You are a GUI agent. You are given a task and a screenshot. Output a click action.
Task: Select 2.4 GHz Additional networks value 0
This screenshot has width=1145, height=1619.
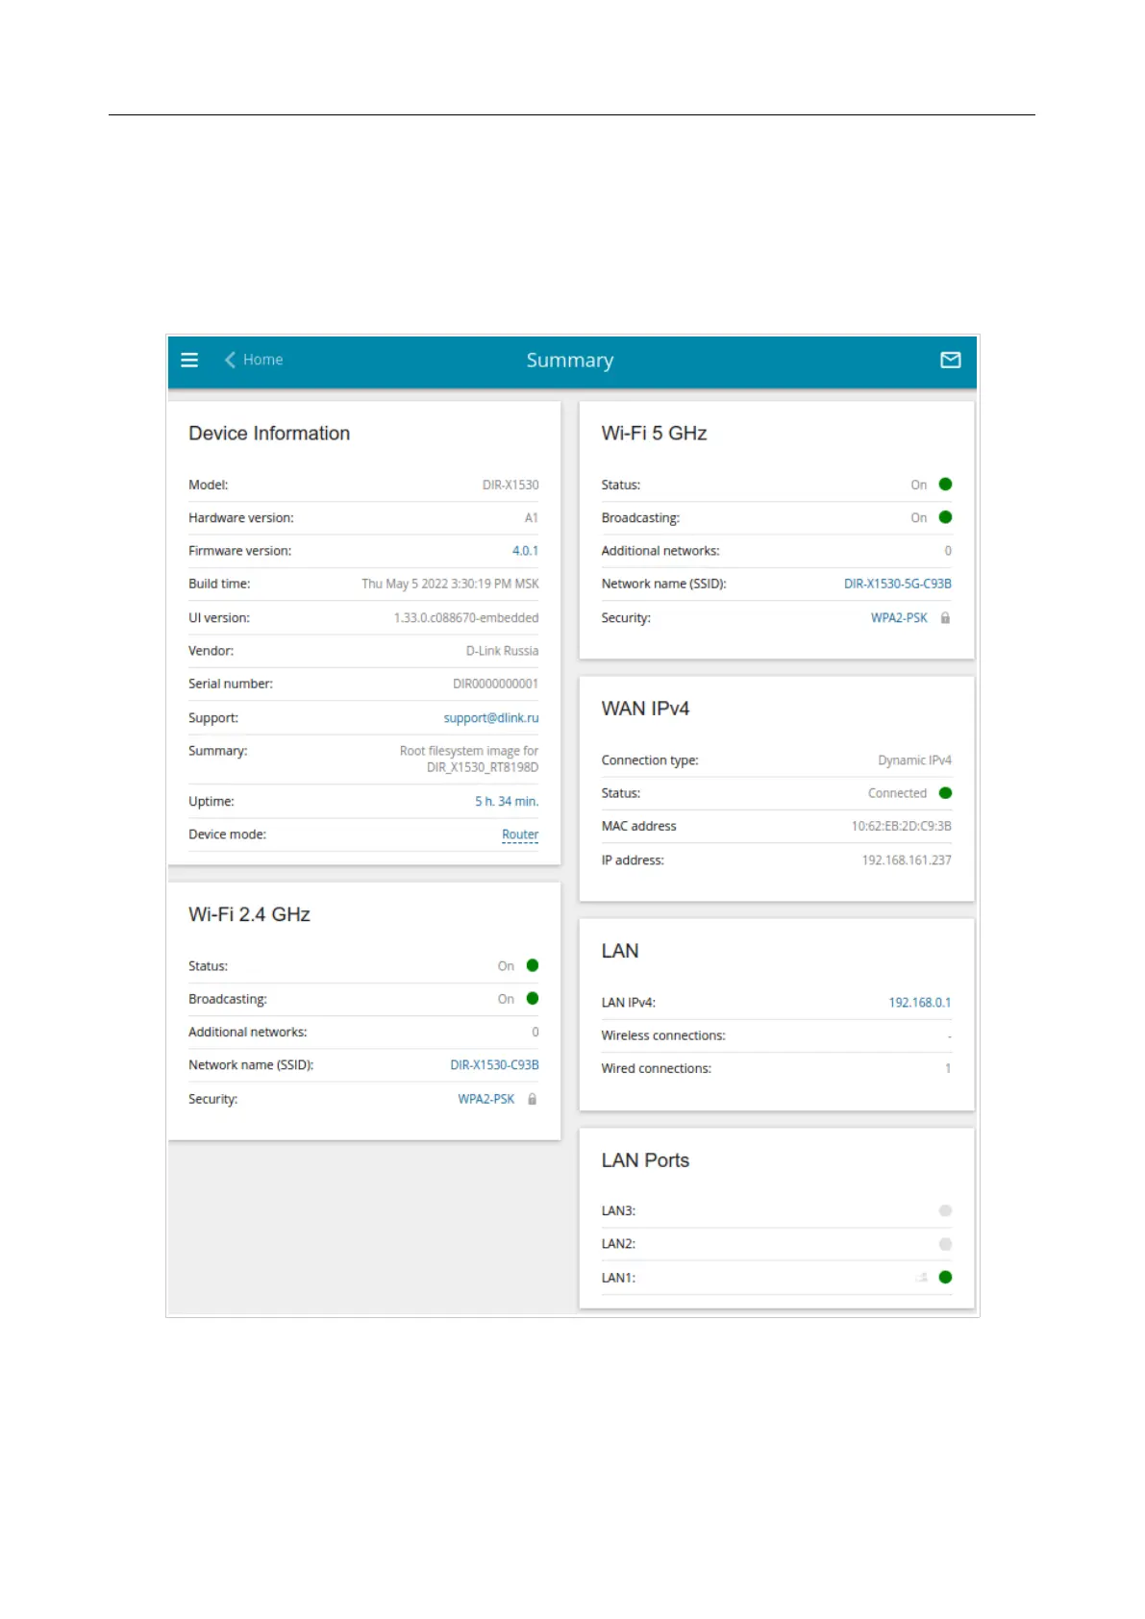coord(535,1032)
